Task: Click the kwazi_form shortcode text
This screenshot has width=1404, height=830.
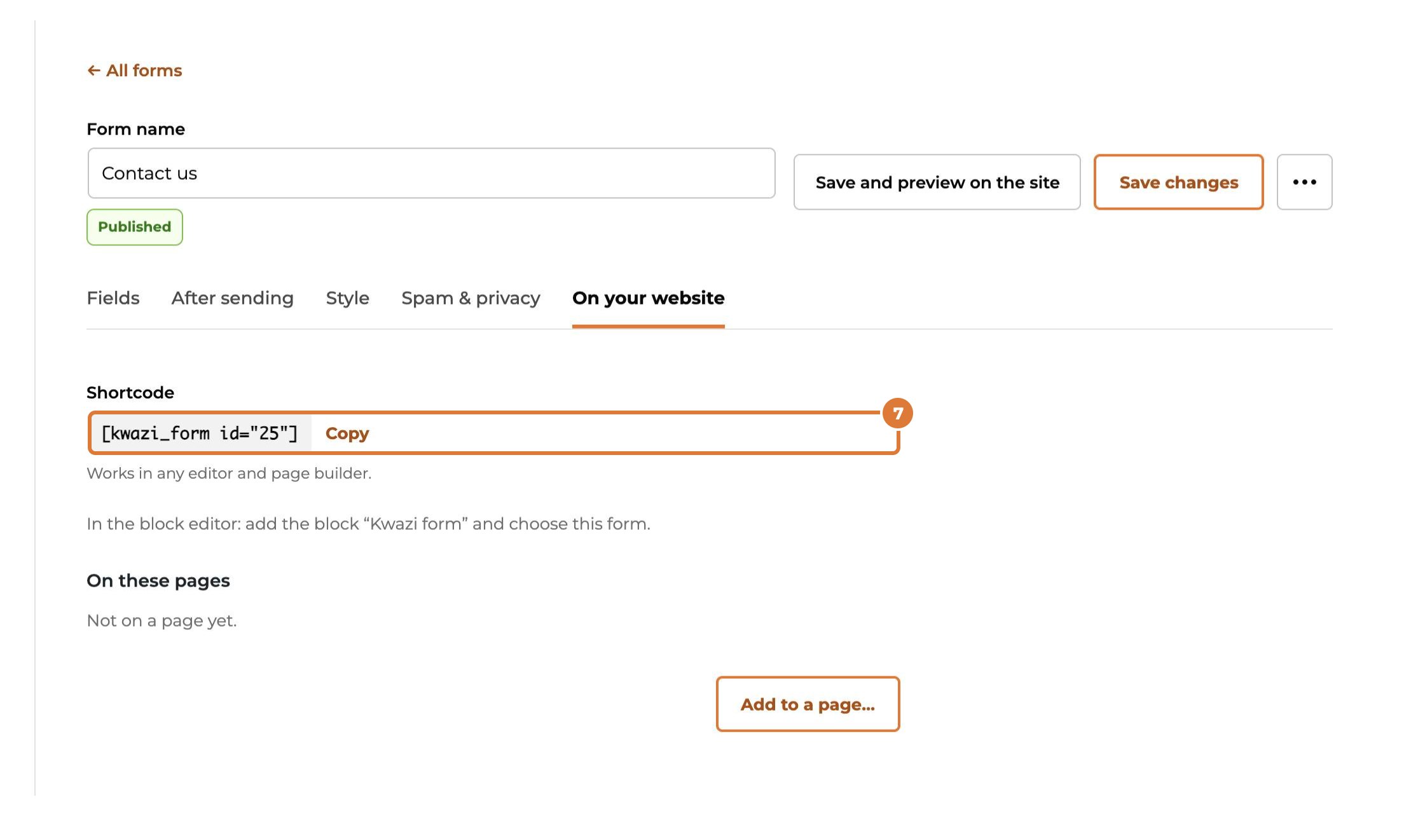Action: point(200,433)
